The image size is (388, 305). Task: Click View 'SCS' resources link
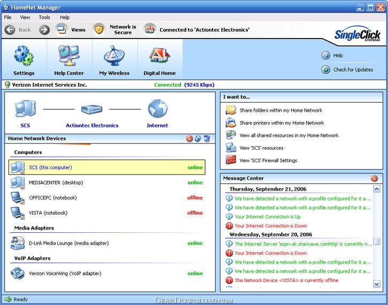(261, 148)
